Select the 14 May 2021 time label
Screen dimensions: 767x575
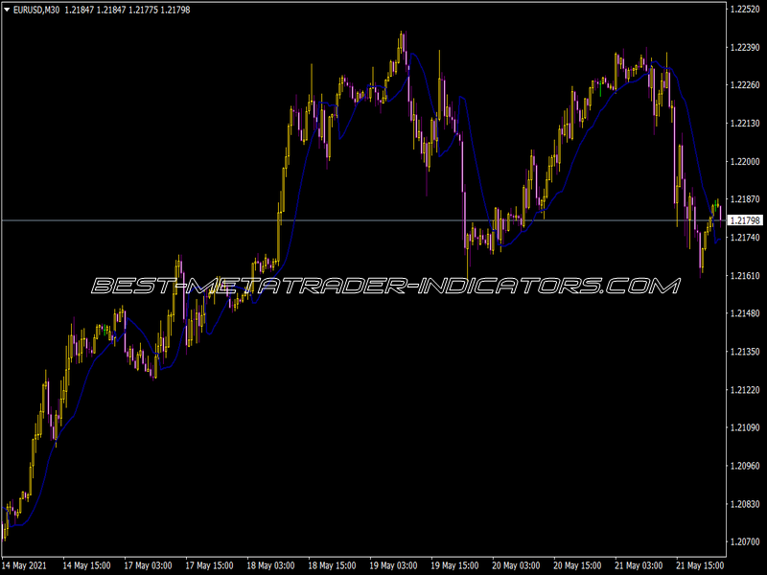pyautogui.click(x=25, y=565)
